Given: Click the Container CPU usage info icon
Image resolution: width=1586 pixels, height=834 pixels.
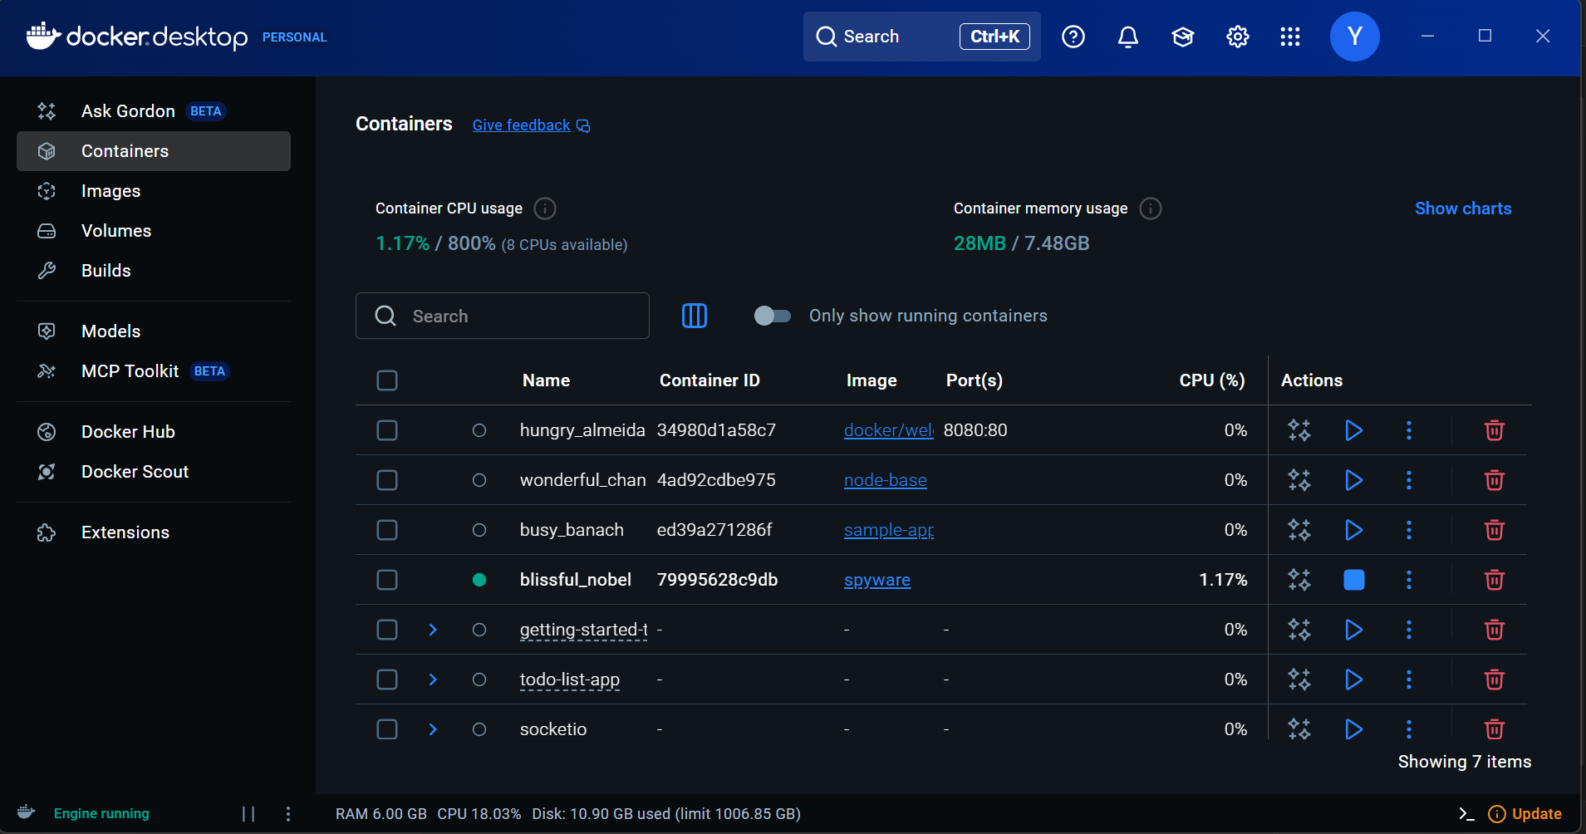Looking at the screenshot, I should 545,208.
